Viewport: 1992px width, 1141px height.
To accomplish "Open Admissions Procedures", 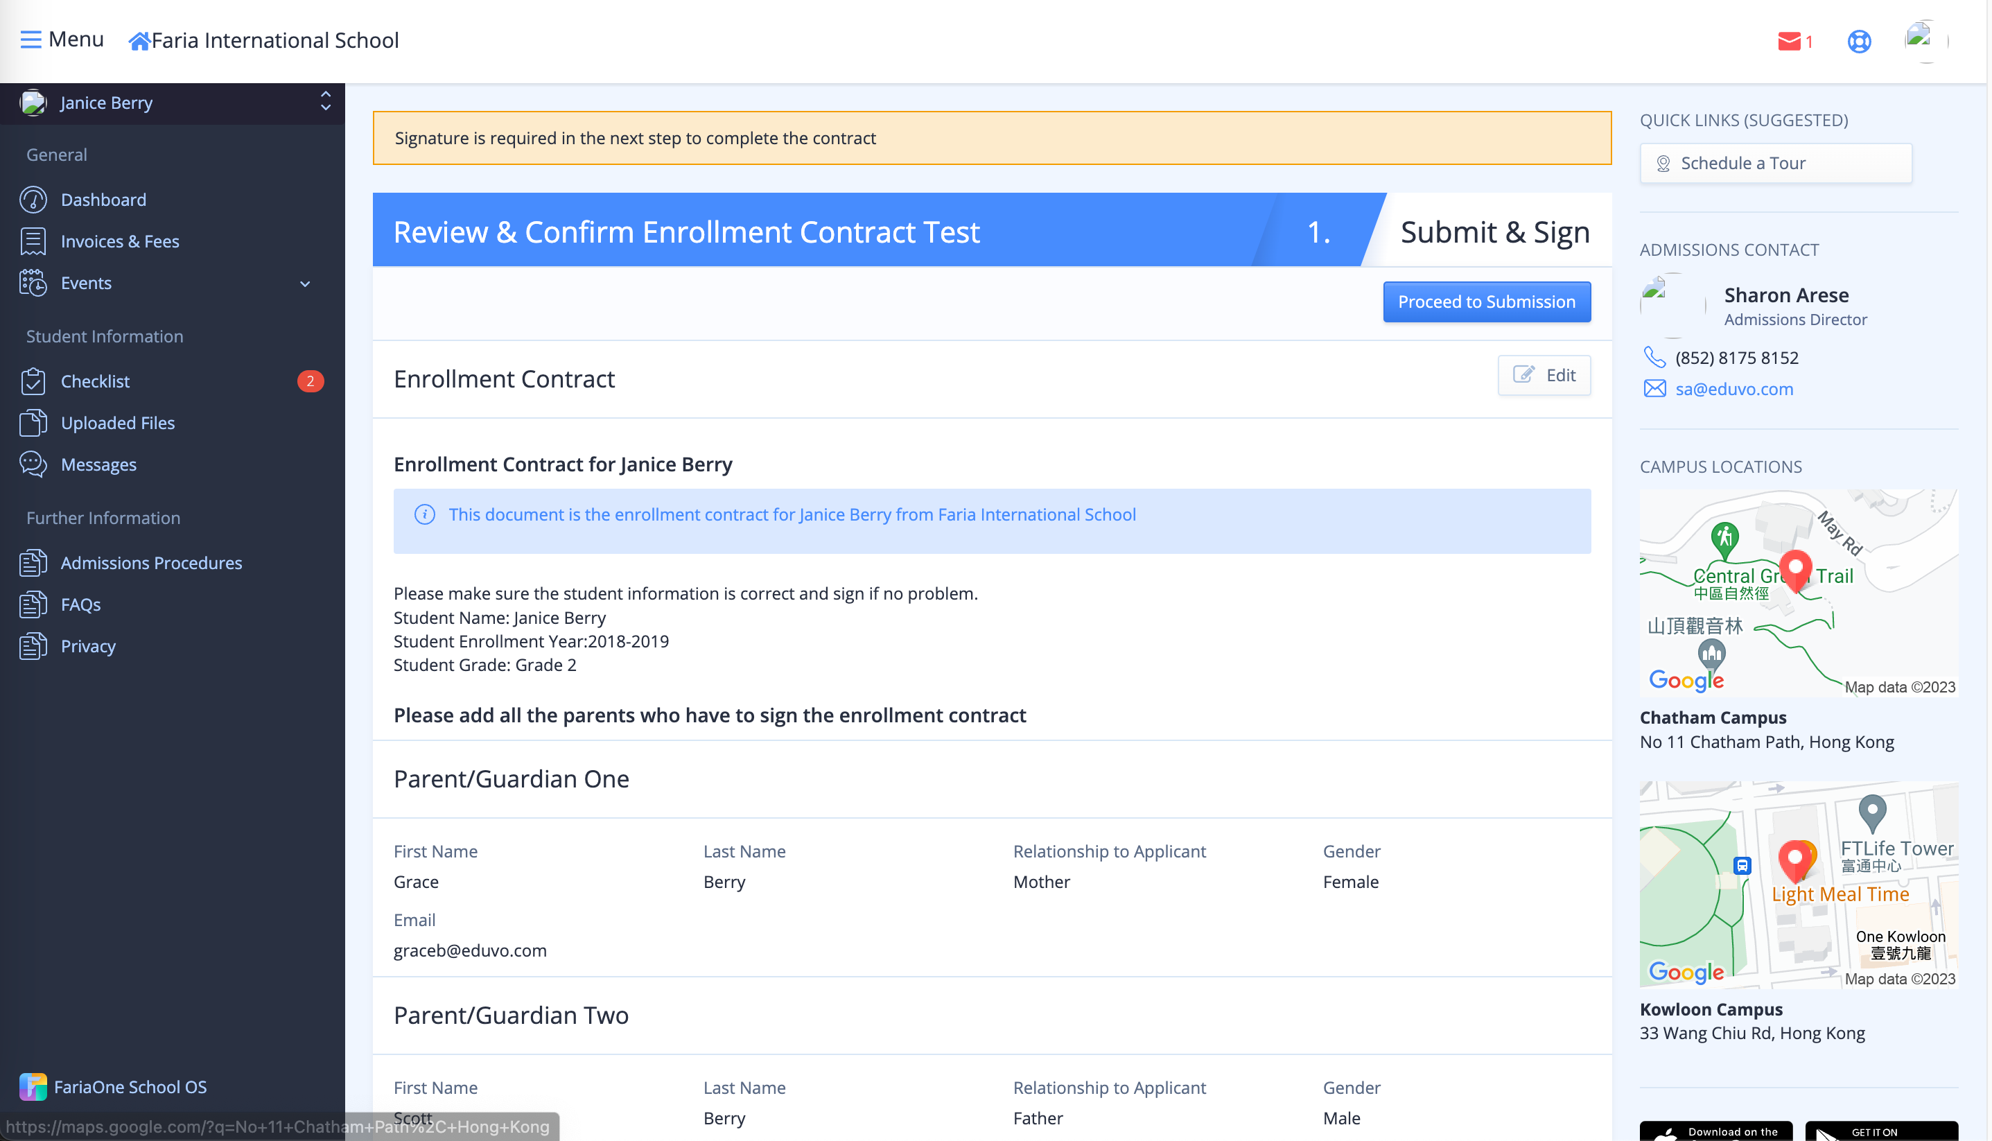I will point(151,563).
